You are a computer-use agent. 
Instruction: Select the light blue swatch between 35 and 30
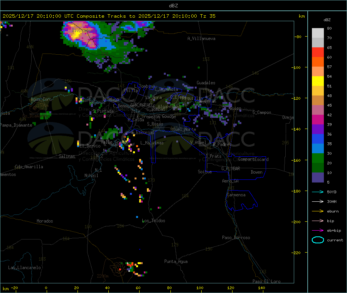(318, 149)
